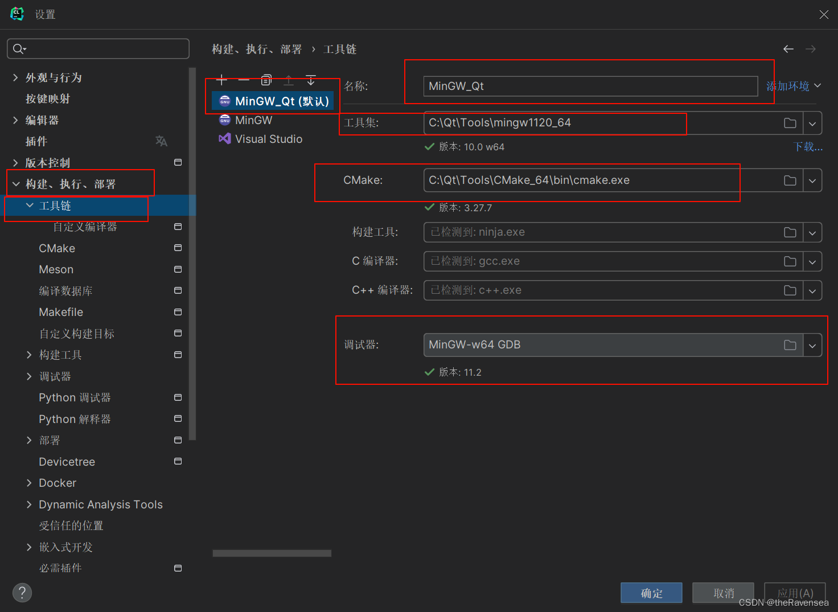The image size is (838, 612).
Task: Open the C++ compiler dropdown
Action: pyautogui.click(x=812, y=290)
